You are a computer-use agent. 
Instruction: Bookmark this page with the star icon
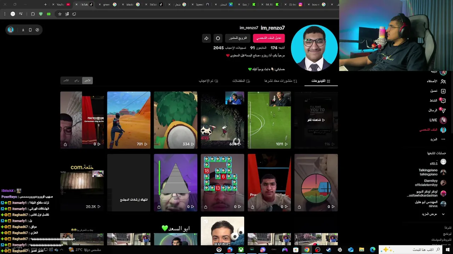point(60,14)
